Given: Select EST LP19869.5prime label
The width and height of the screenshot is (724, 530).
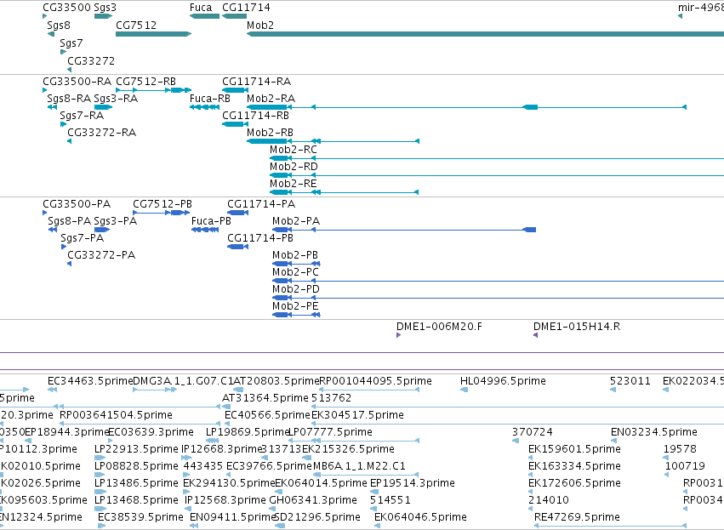Looking at the screenshot, I should (x=248, y=432).
